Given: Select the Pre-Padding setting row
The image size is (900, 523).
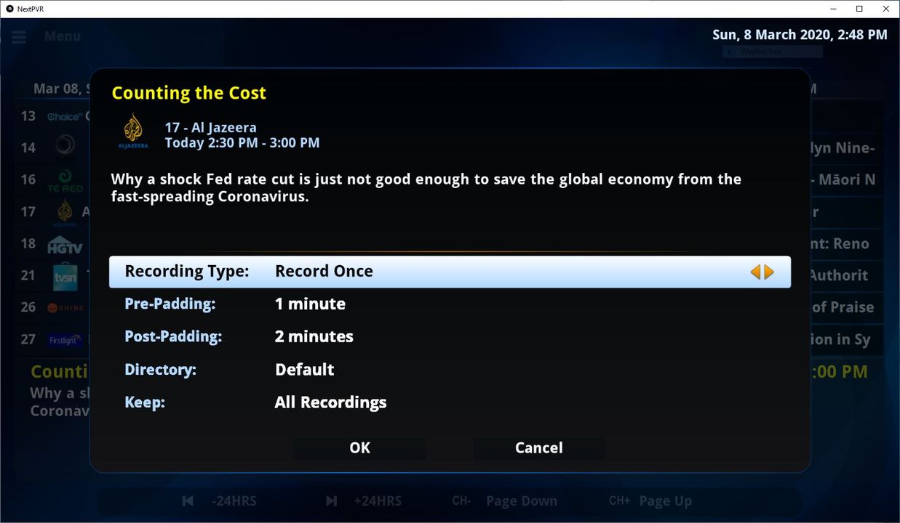Looking at the screenshot, I should [x=449, y=304].
